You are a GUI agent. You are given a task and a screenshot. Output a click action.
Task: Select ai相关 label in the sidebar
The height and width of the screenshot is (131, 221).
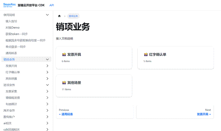(x=7, y=123)
